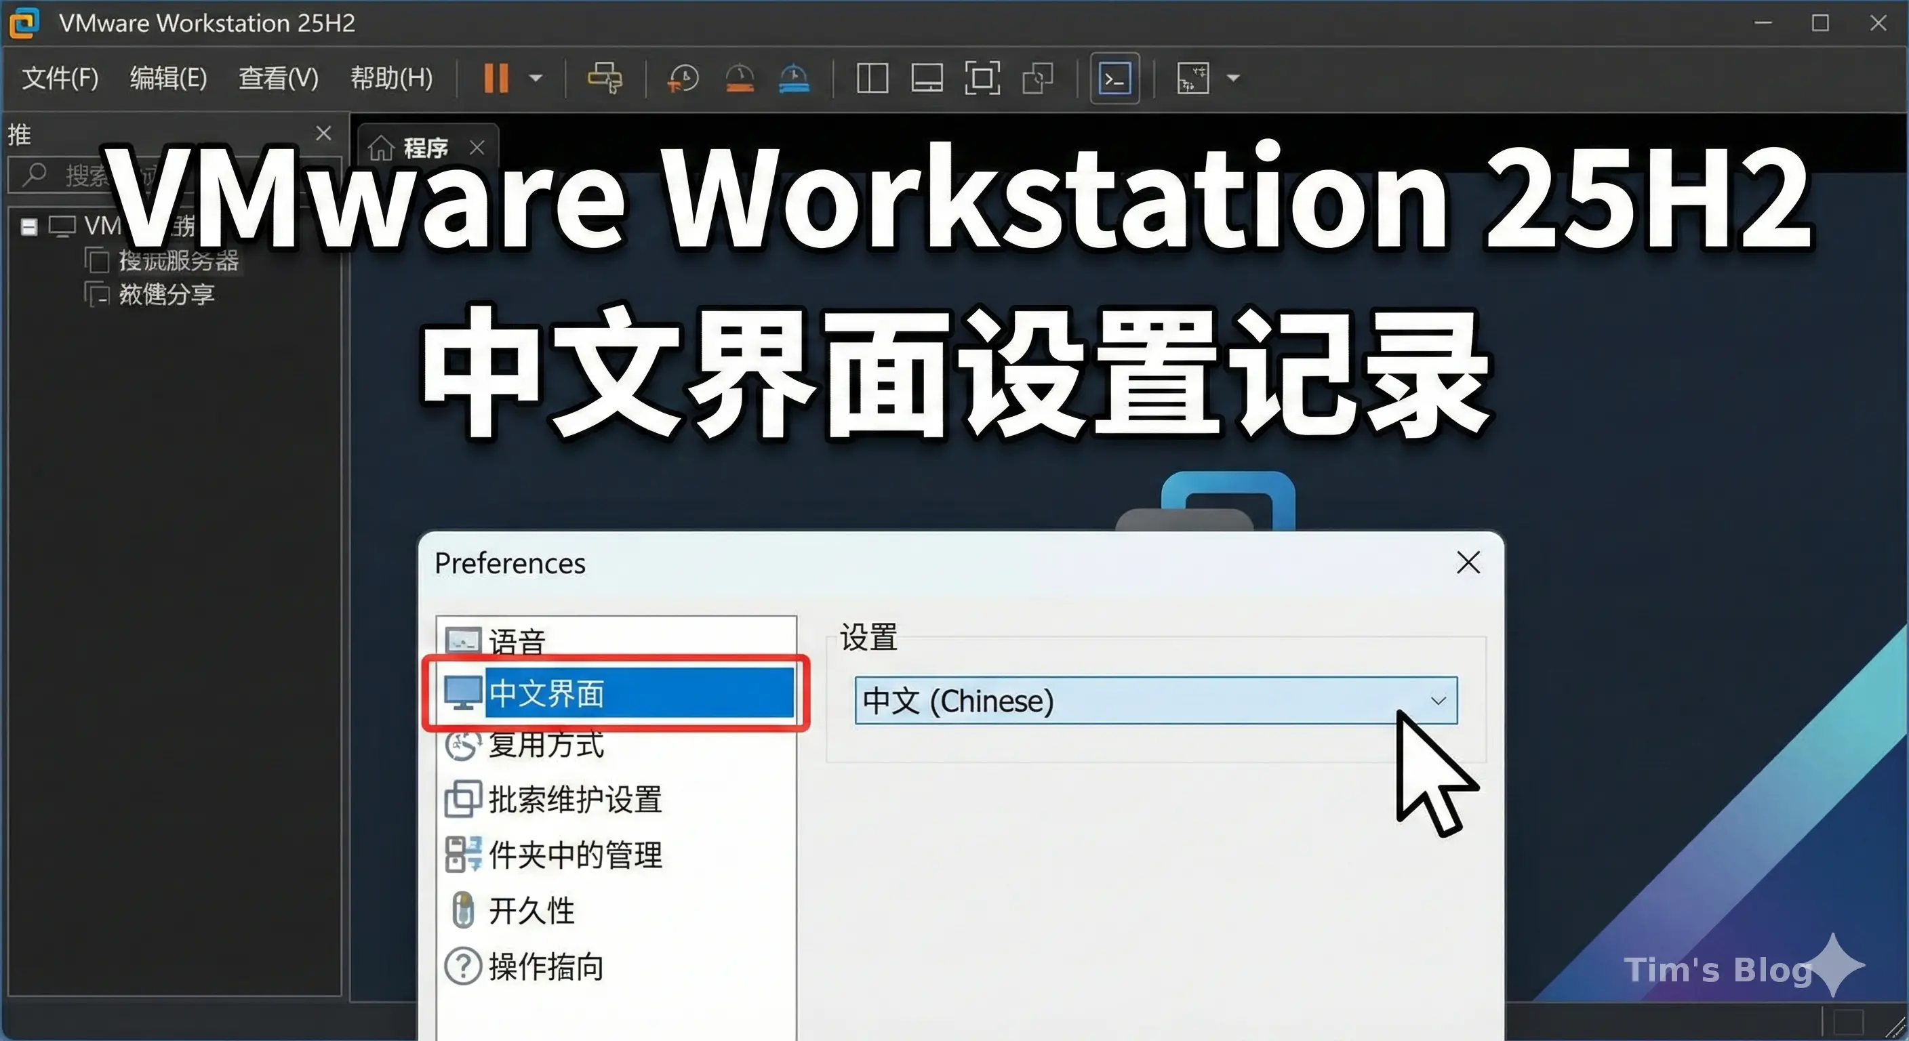Click the library search input field

[x=119, y=176]
